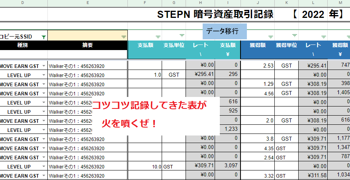Open the 種別 dropdown in the 4.56 GST row
This screenshot has height=180, width=350.
coord(44,93)
